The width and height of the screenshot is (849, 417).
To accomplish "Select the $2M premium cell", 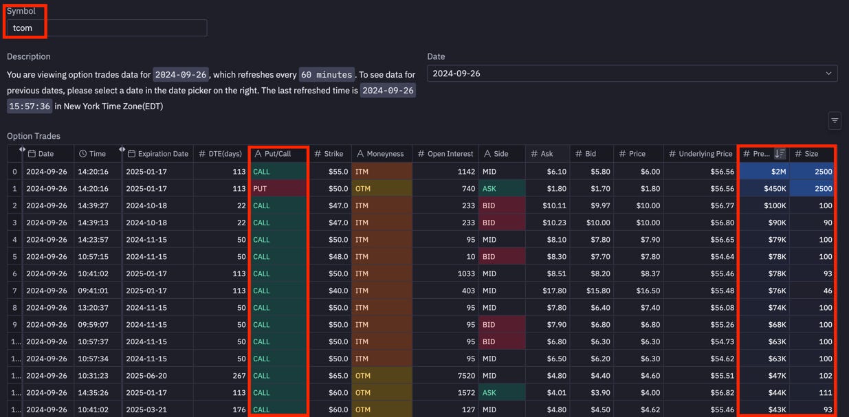I will pos(764,172).
